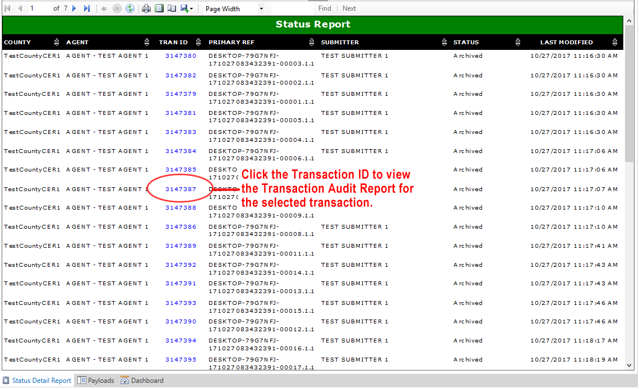Image resolution: width=639 pixels, height=389 pixels.
Task: Click the Find text input box
Action: click(x=291, y=8)
